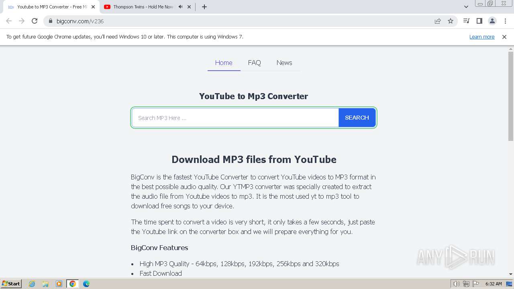The height and width of the screenshot is (289, 514).
Task: Click the 6:32 AM clock
Action: coord(494,284)
